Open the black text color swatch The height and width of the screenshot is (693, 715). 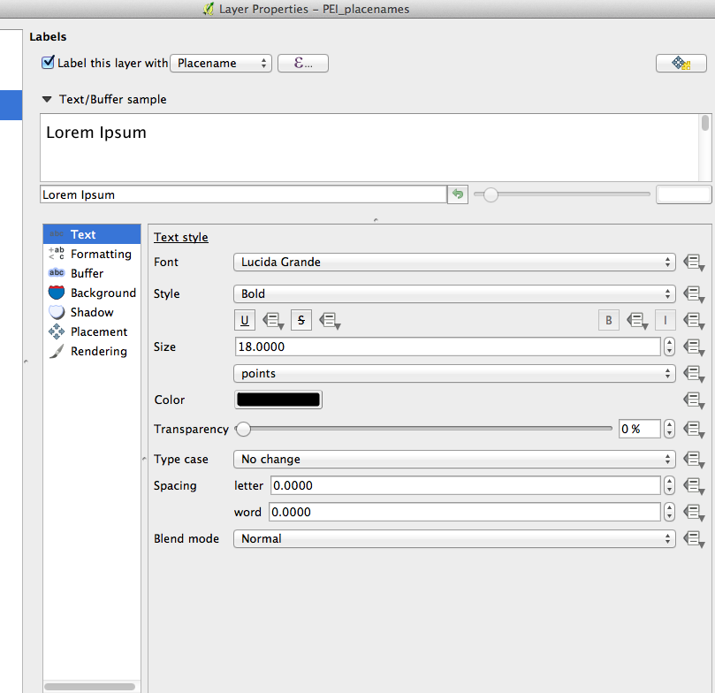[x=278, y=400]
